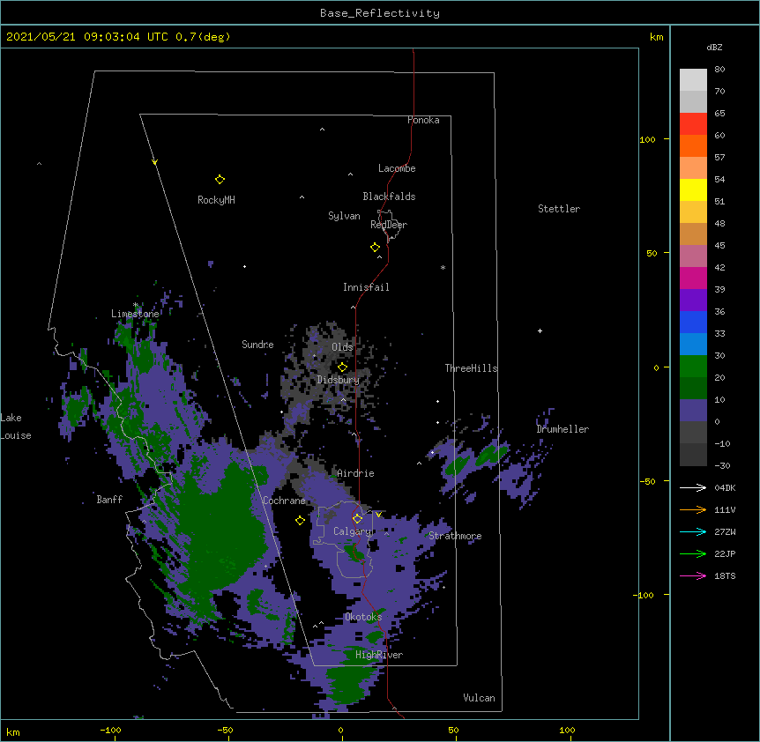Click the Olds town label
Viewport: 760px width, 742px height.
342,347
